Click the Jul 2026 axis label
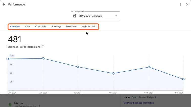191x107 pixels. [78, 93]
